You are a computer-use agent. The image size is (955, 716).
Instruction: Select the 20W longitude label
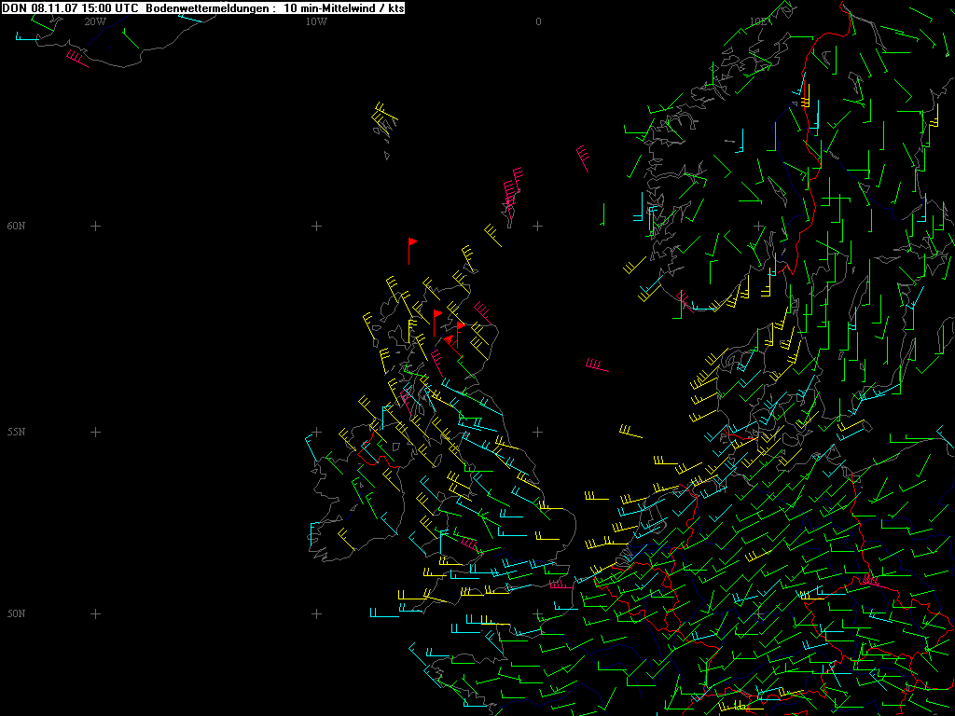click(94, 21)
